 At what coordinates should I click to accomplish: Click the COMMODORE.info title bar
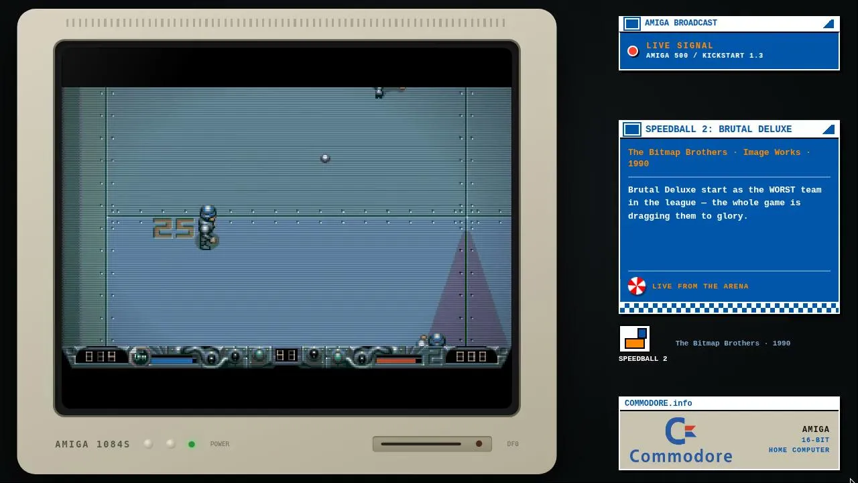(x=729, y=403)
